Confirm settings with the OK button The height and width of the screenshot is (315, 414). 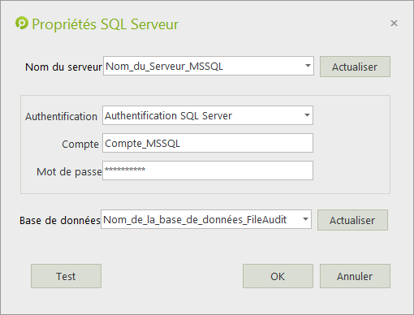(278, 276)
